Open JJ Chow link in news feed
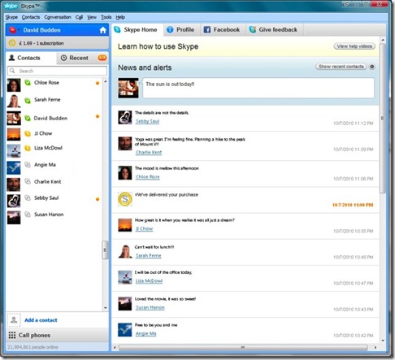The width and height of the screenshot is (395, 360). pyautogui.click(x=144, y=228)
